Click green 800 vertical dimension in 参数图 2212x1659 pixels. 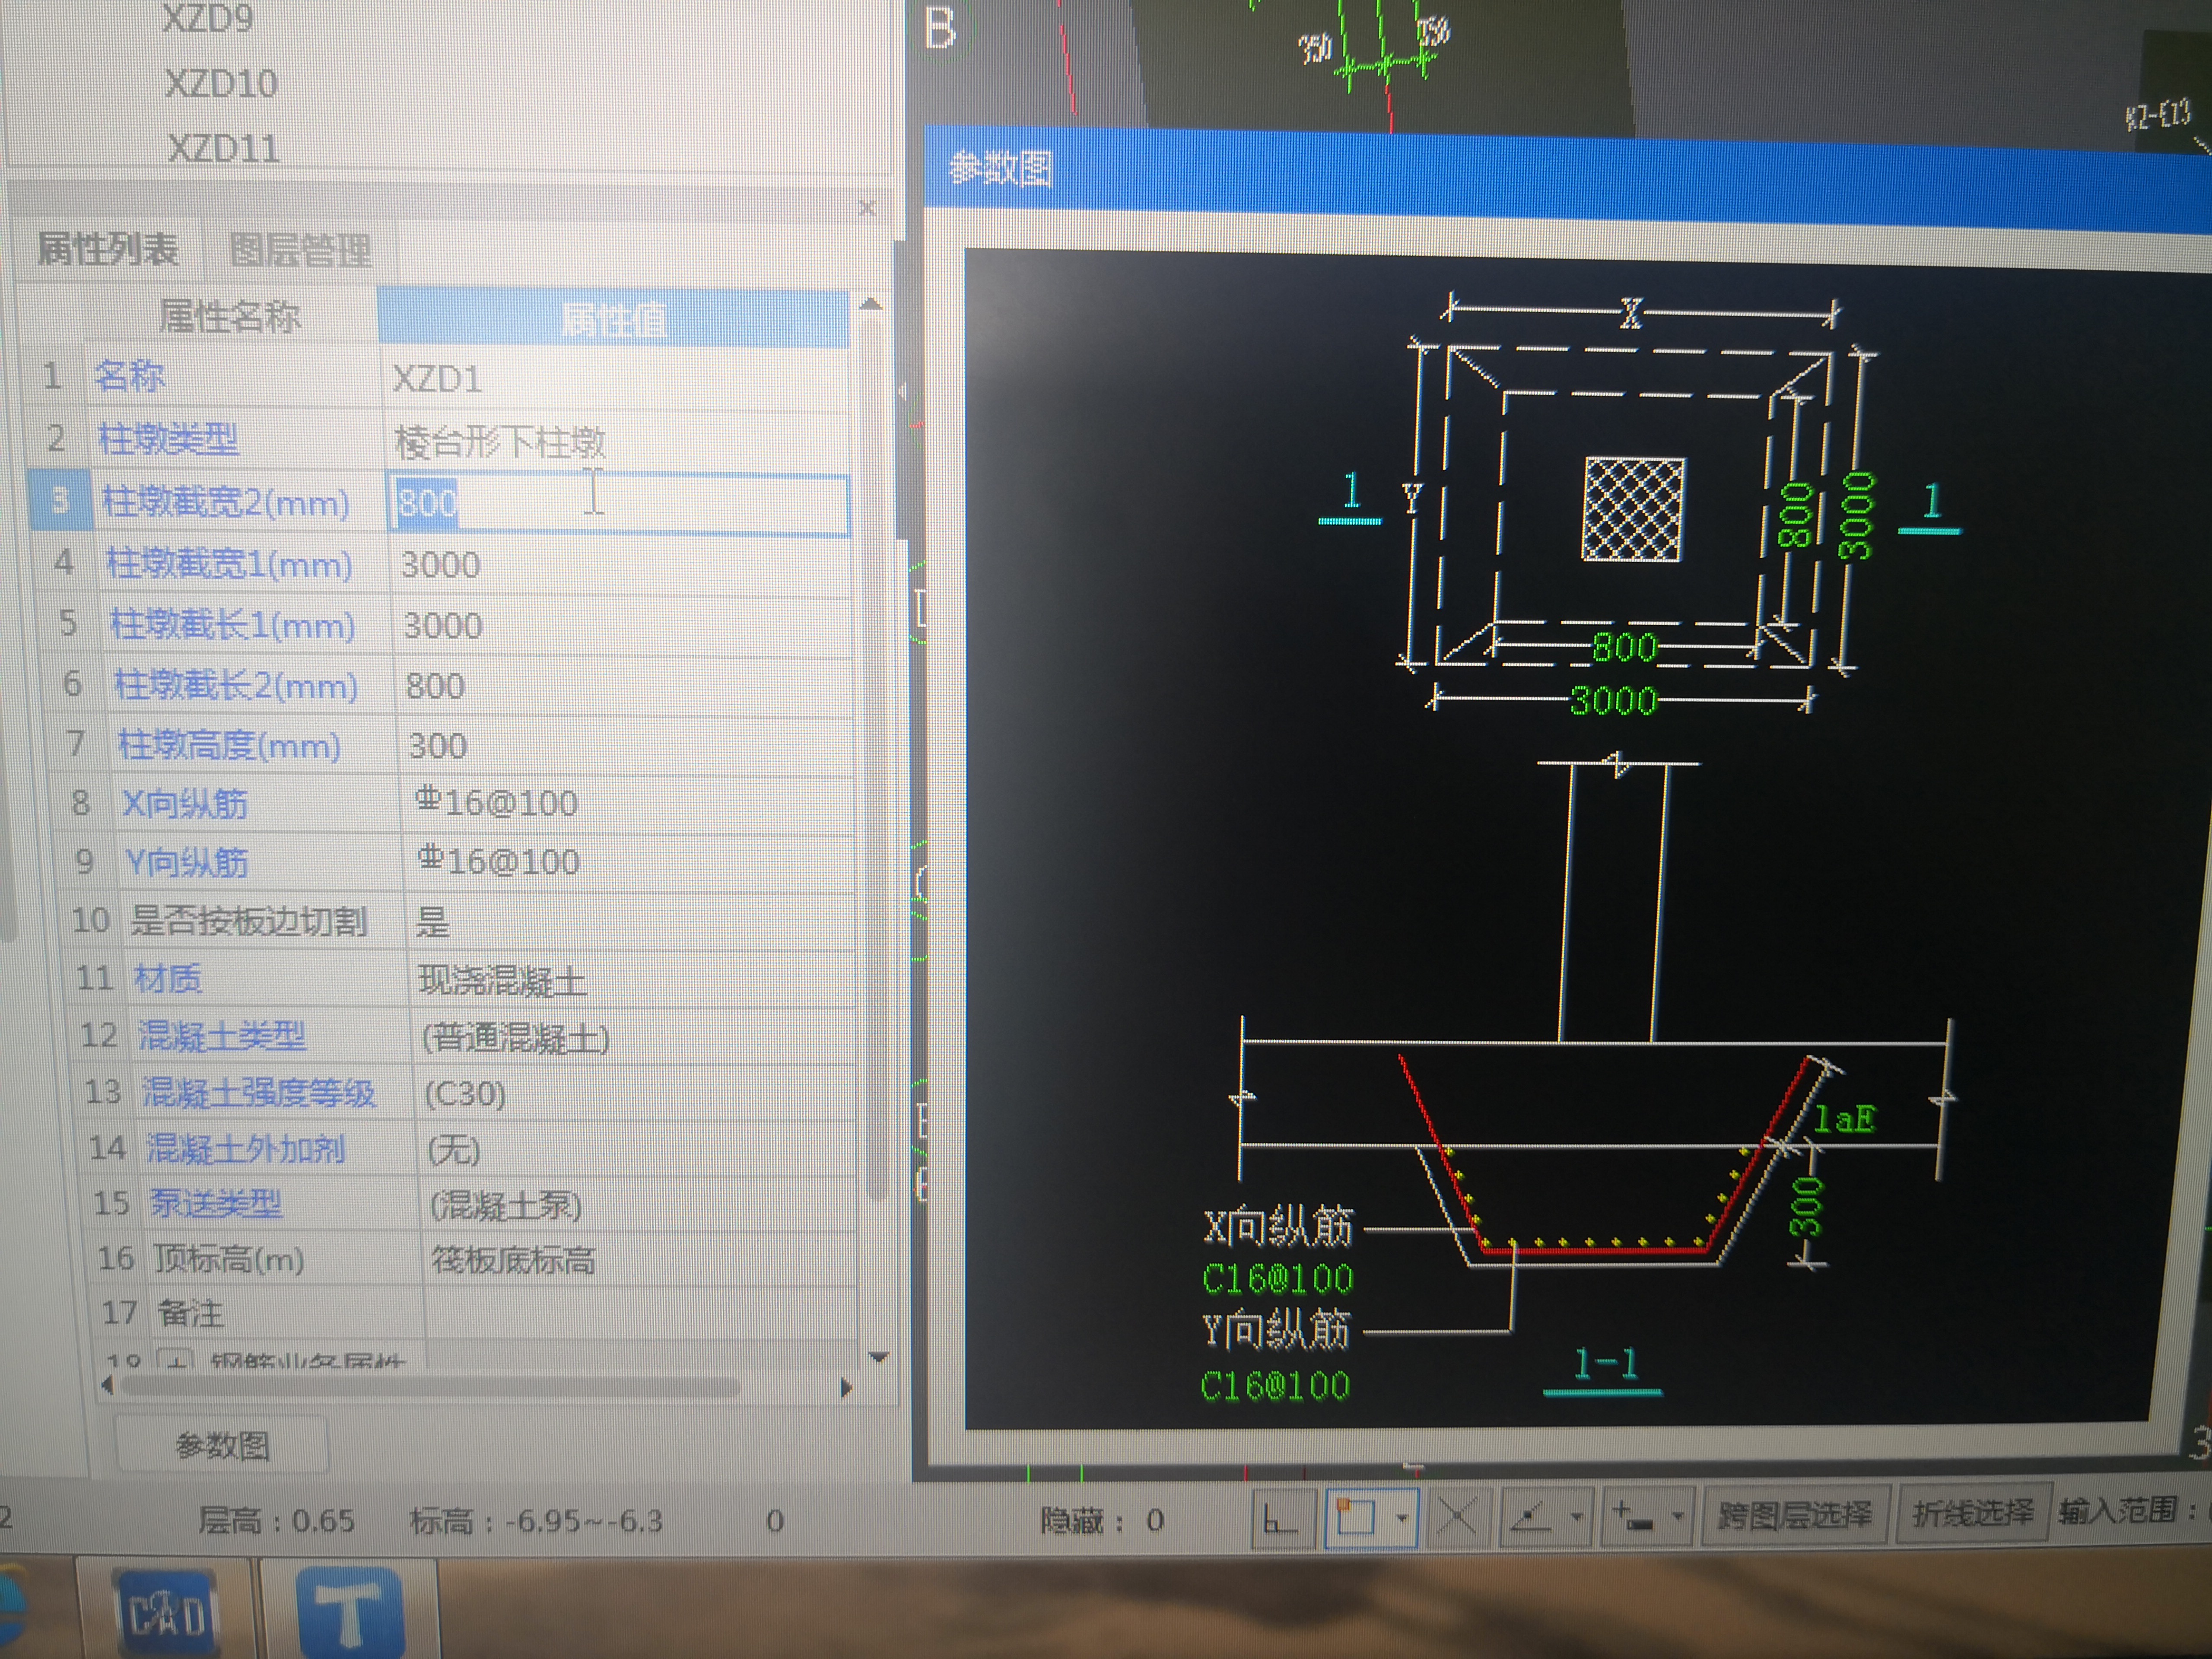pos(1795,515)
